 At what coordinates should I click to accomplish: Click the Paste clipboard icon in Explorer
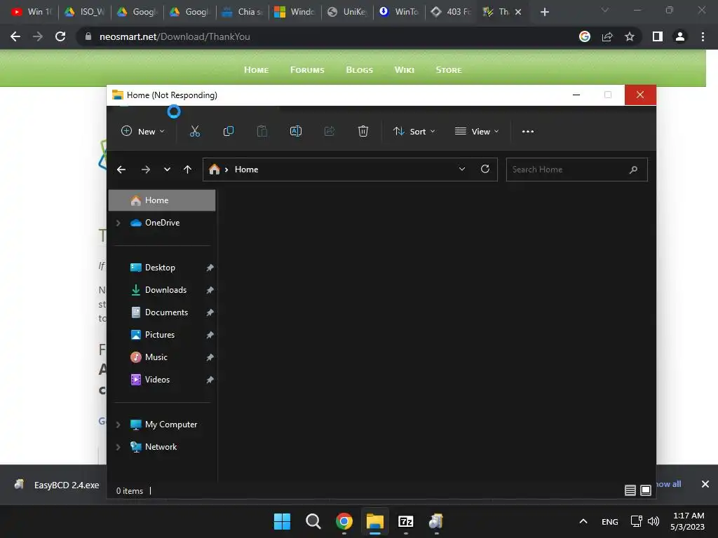(x=262, y=131)
